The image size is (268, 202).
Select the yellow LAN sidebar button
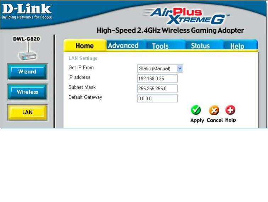[x=27, y=112]
